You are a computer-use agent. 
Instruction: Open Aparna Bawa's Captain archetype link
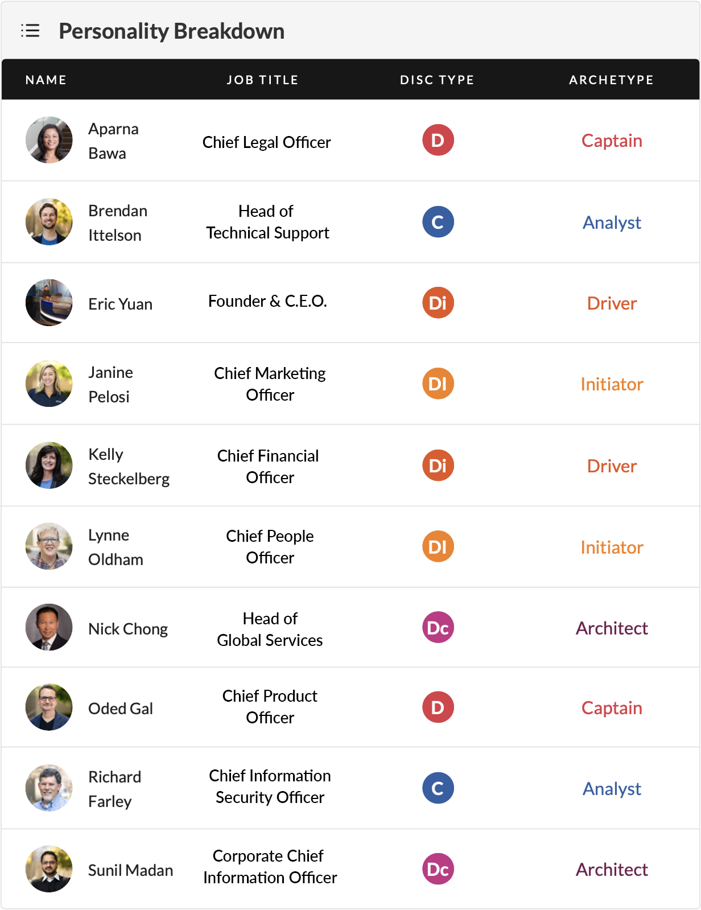(612, 141)
